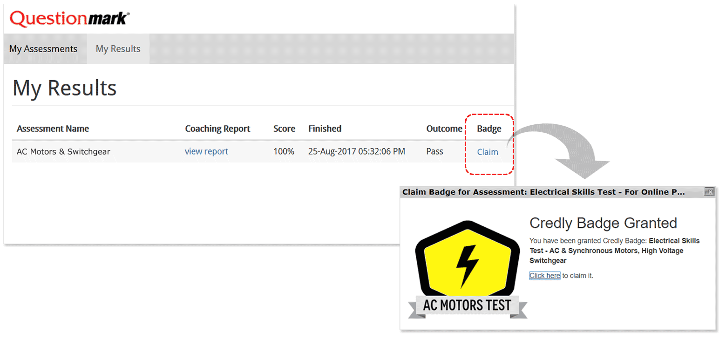Click the Coaching Report column header
Image resolution: width=726 pixels, height=339 pixels.
point(217,129)
